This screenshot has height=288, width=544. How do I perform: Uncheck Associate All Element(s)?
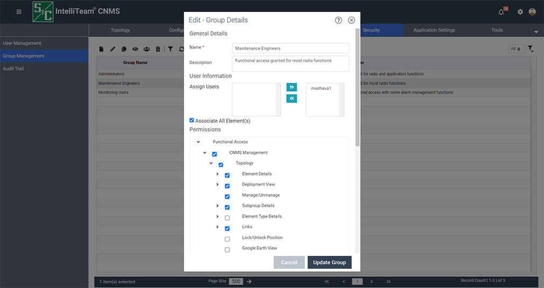pyautogui.click(x=192, y=121)
